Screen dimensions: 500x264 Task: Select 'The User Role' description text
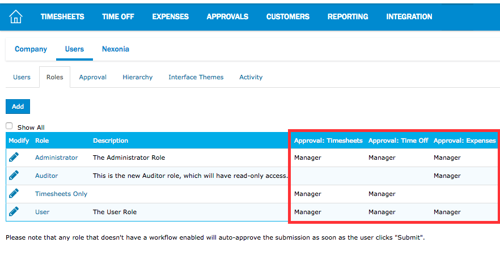[x=115, y=212]
